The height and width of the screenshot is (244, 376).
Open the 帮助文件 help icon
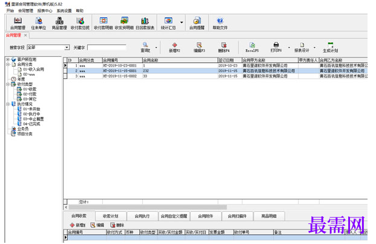click(220, 23)
